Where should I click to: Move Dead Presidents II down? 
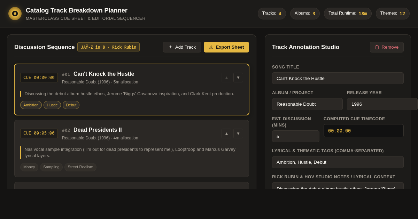(238, 133)
